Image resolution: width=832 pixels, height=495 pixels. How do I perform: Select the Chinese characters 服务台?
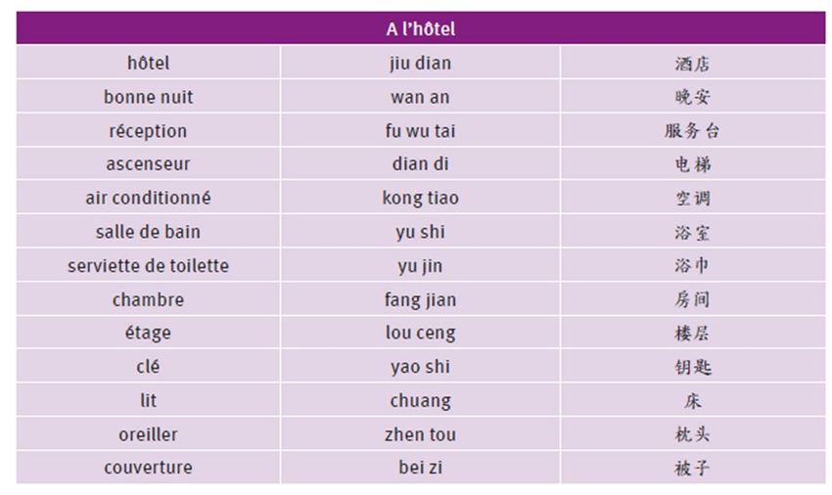pyautogui.click(x=692, y=131)
